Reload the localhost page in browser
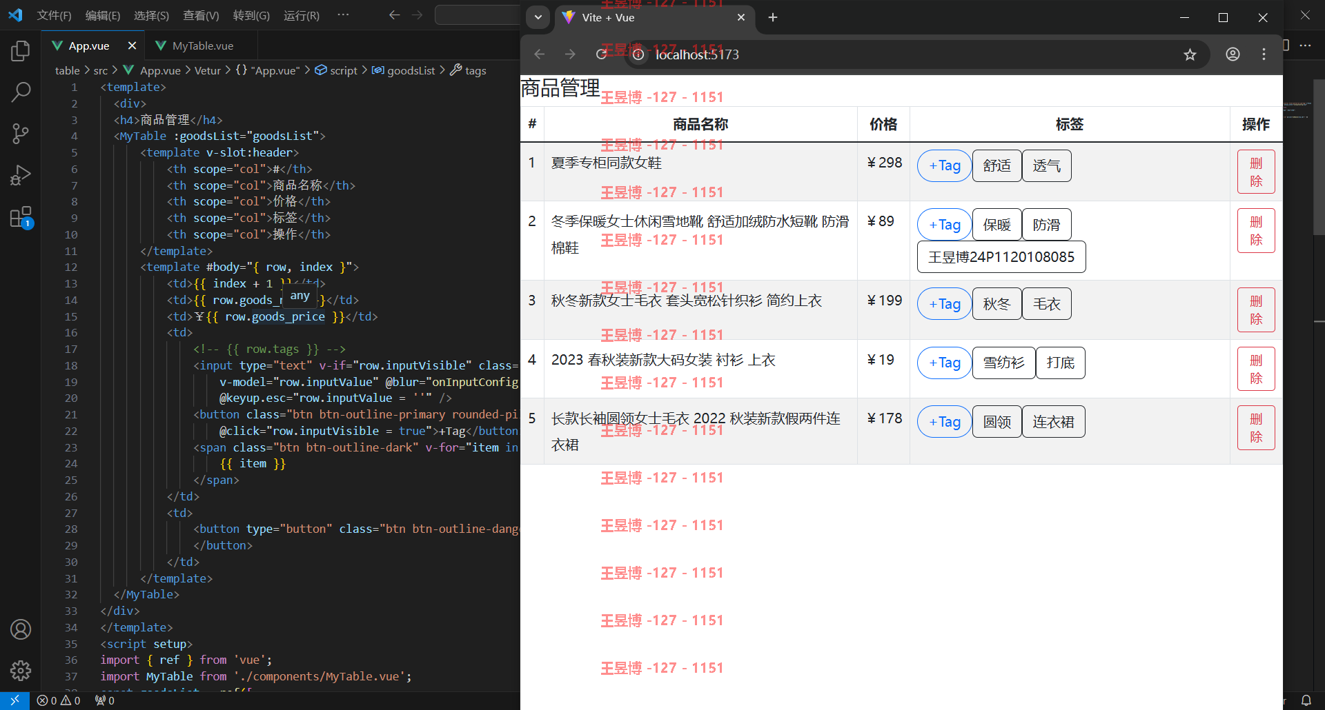1325x710 pixels. (602, 54)
